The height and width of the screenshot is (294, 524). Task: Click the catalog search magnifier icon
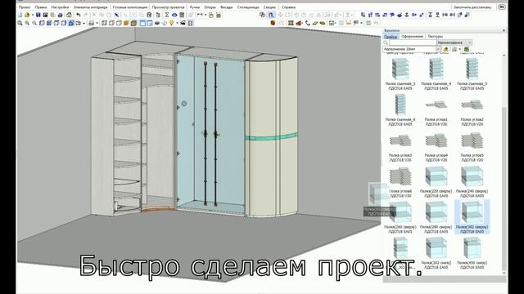coord(386,42)
